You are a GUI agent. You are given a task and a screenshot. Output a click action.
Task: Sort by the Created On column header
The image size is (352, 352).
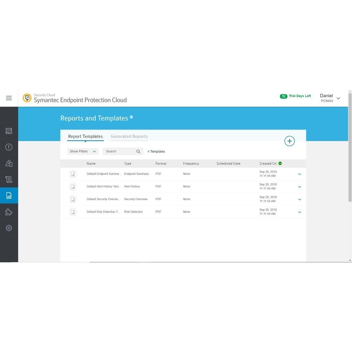coord(268,164)
